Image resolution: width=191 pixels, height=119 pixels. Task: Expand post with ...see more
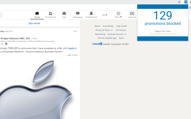click(x=72, y=55)
